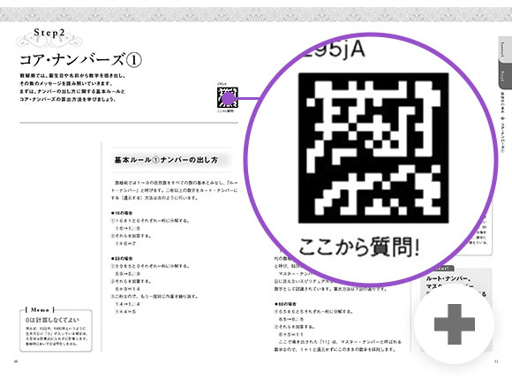Viewport: 512px width, 380px height.
Task: Click the purple connector line
Action: click(247, 98)
